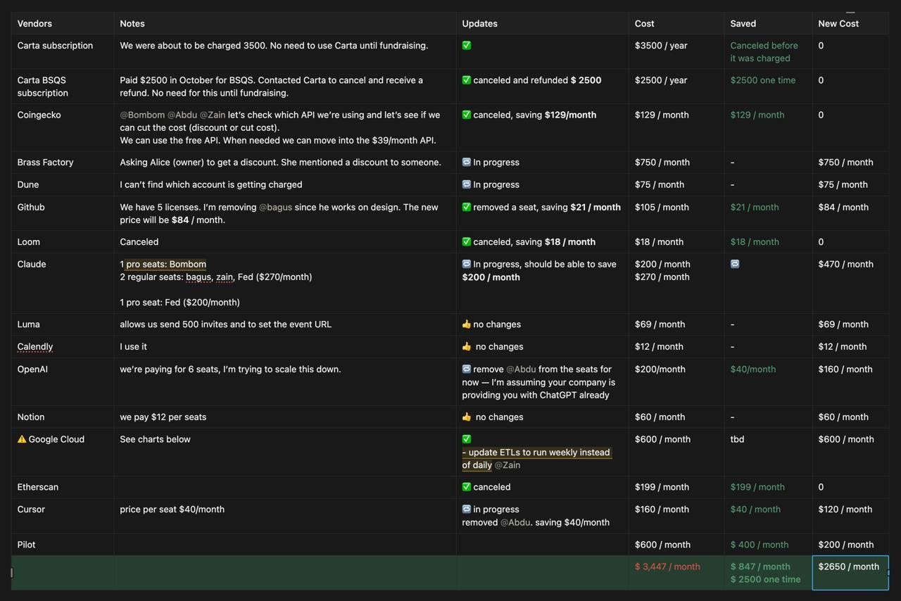This screenshot has height=601, width=901.
Task: Click the '$199 / month' Etherscan saved cell
Action: tap(769, 487)
